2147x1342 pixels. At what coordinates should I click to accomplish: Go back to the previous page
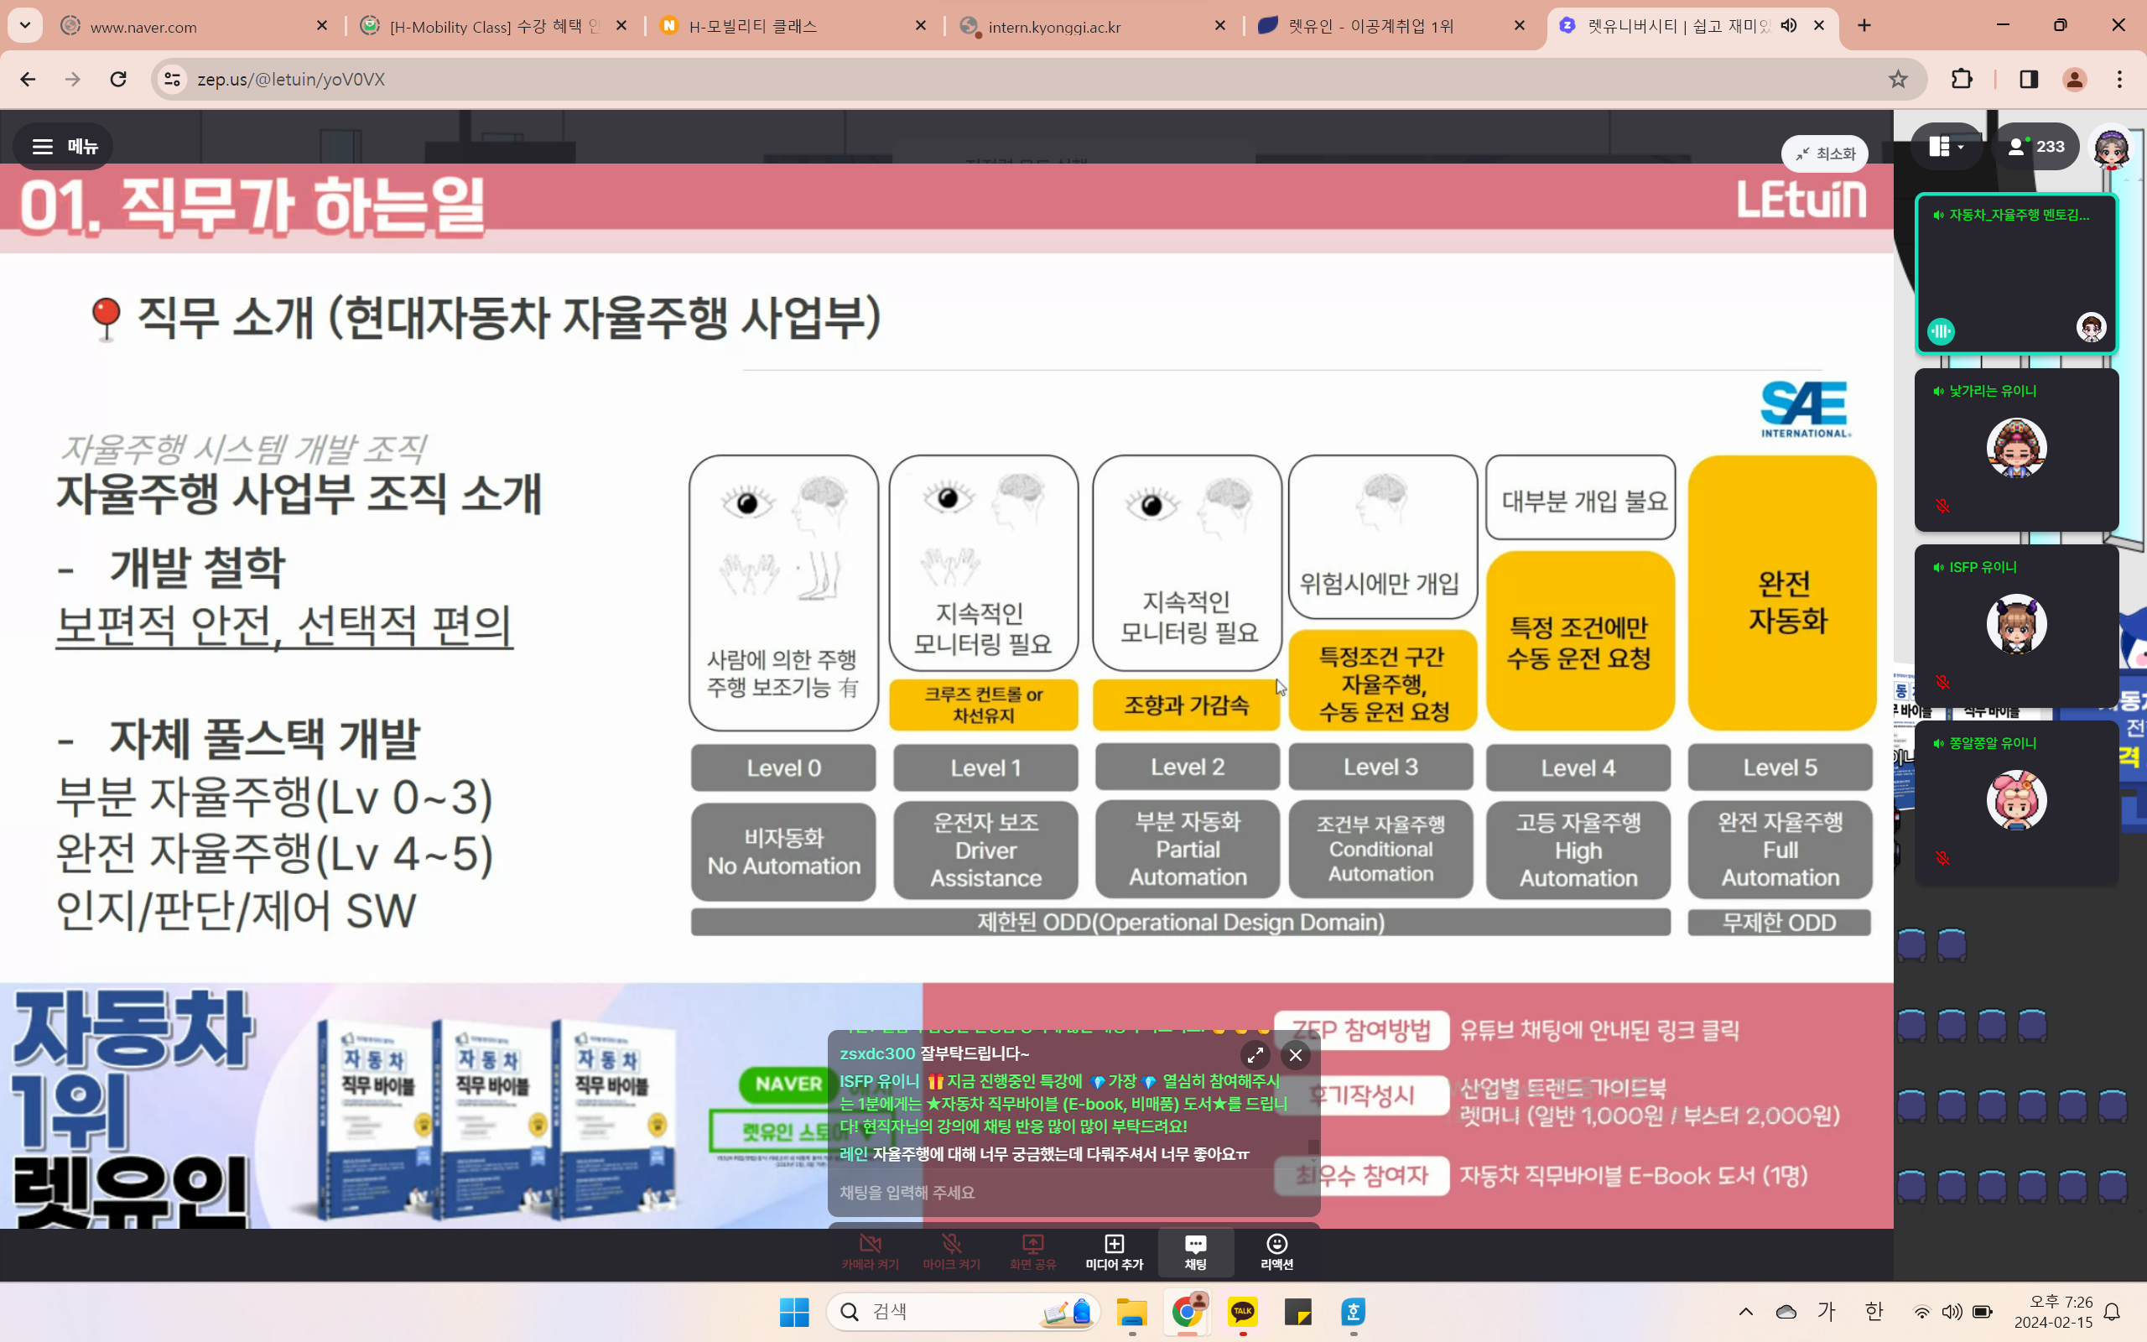pos(28,79)
